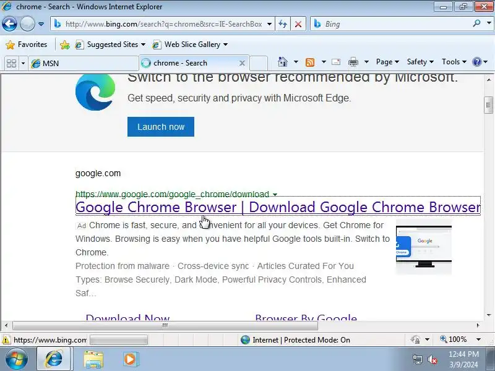495x371 pixels.
Task: Open the Favorites button
Action: coord(27,45)
